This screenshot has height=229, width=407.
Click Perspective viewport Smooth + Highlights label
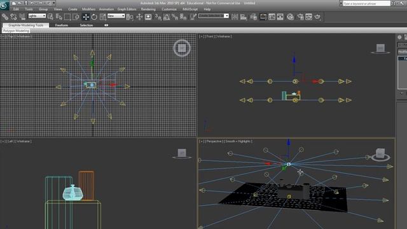238,141
